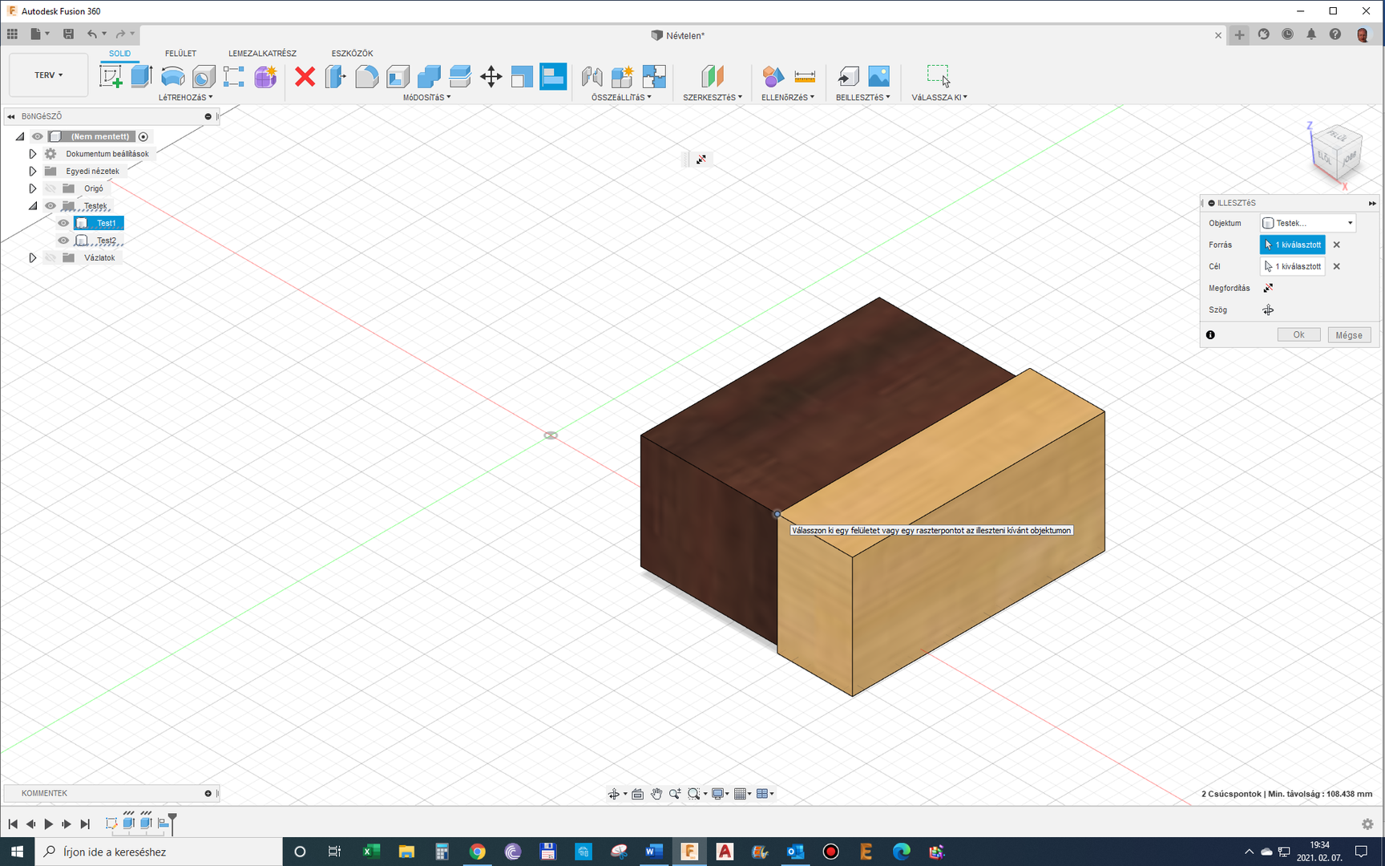Select the Hole tool
Image resolution: width=1385 pixels, height=866 pixels.
click(x=204, y=77)
